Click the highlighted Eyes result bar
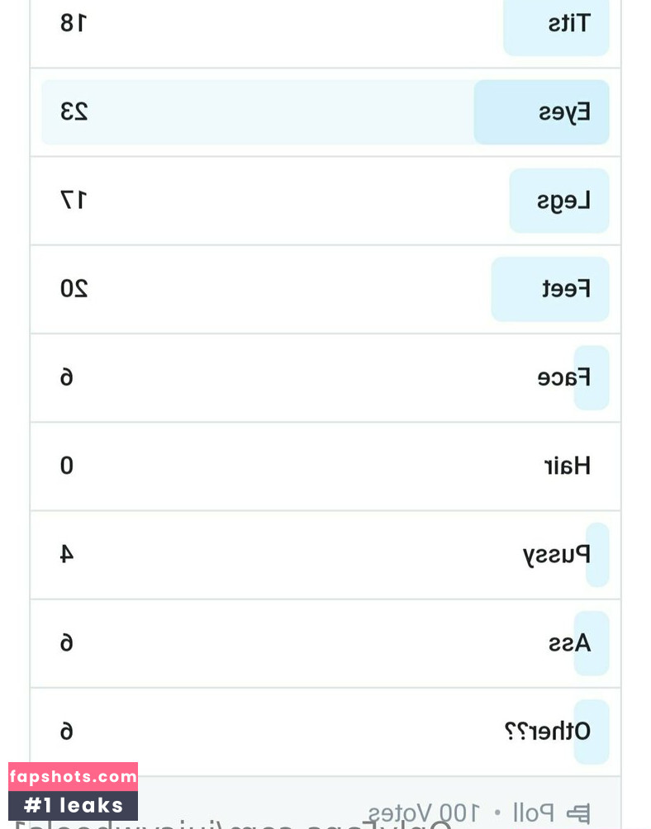The width and height of the screenshot is (651, 829). [x=541, y=112]
